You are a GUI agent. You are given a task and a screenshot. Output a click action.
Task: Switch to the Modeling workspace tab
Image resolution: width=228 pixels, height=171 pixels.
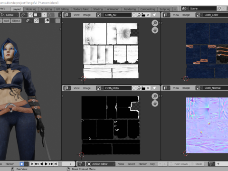point(31,9)
